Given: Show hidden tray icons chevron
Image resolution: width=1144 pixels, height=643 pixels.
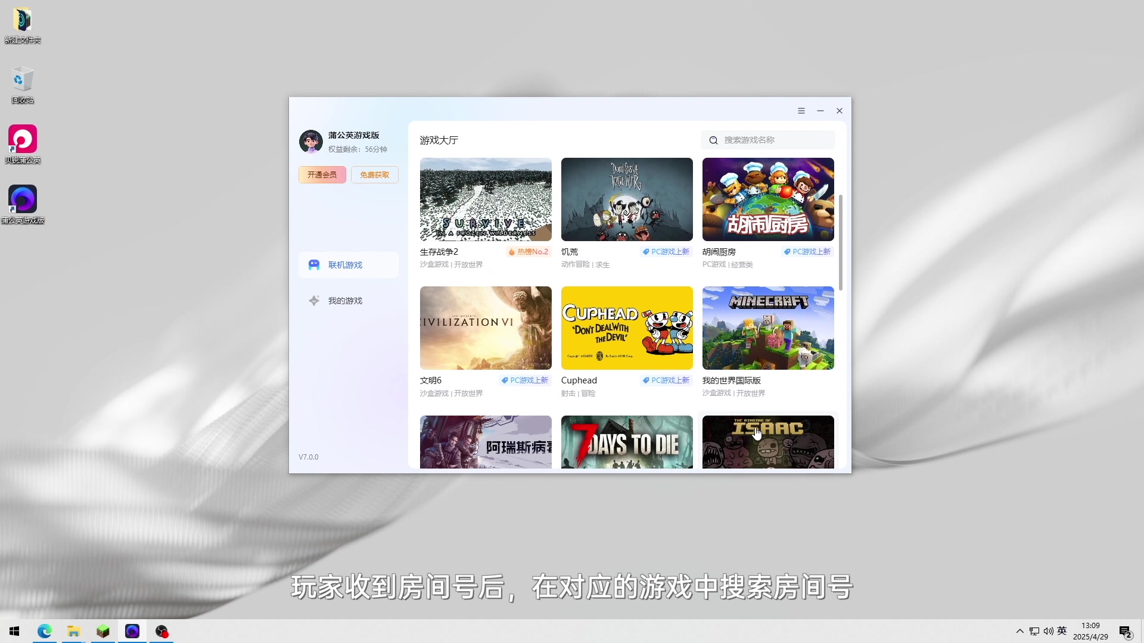Looking at the screenshot, I should (1020, 631).
